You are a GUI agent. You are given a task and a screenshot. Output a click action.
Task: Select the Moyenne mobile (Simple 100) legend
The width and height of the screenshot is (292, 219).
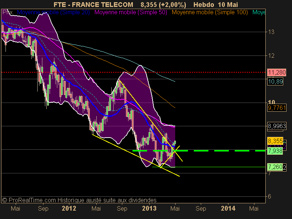(210, 12)
